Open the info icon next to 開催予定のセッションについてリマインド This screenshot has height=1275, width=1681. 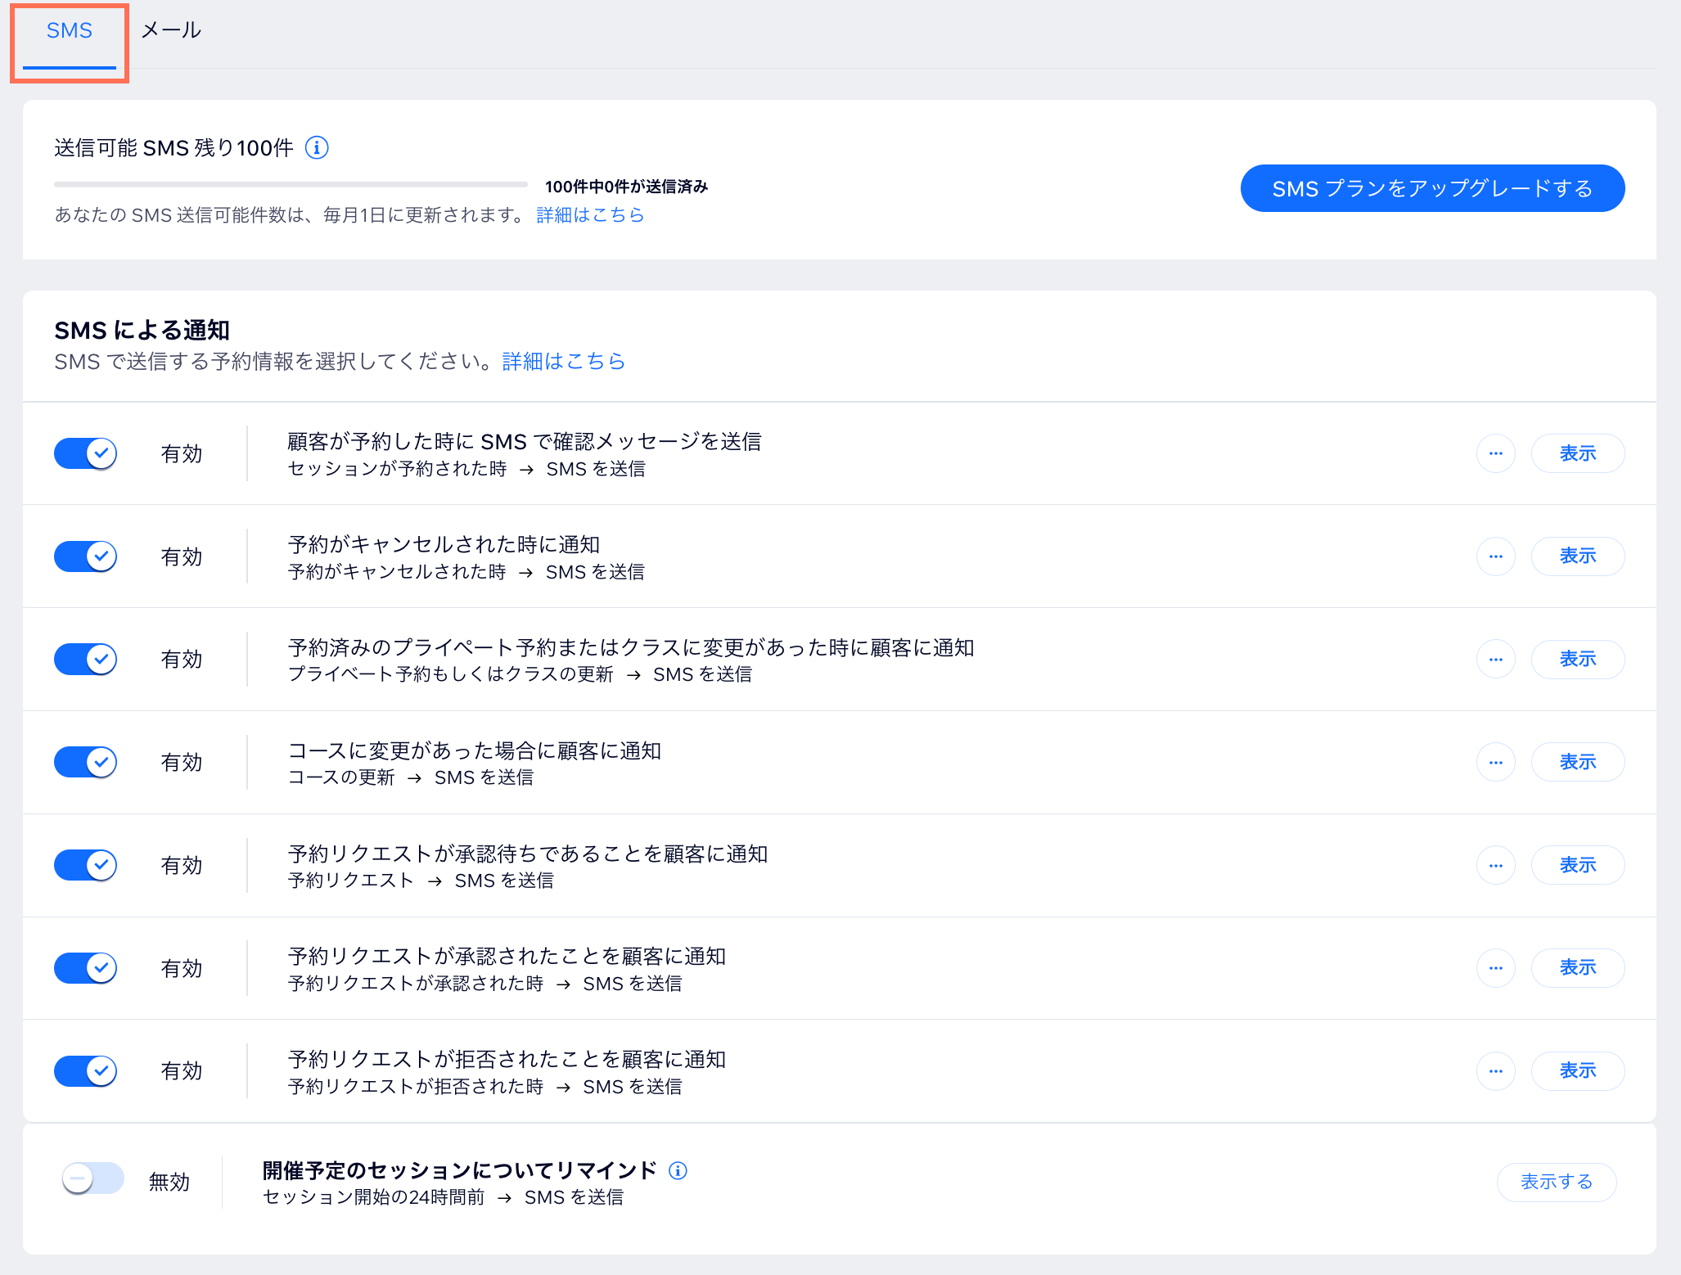[678, 1171]
